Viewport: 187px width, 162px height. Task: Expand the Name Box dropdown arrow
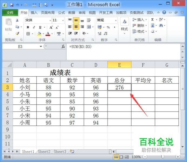(41, 46)
